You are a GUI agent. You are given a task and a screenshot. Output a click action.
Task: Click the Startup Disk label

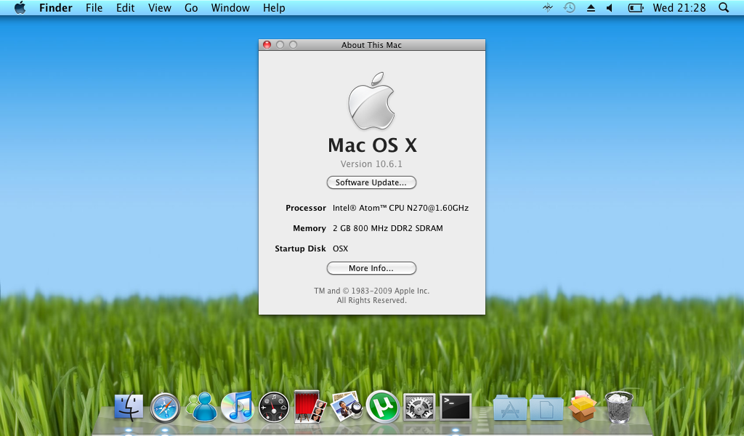[x=300, y=249]
